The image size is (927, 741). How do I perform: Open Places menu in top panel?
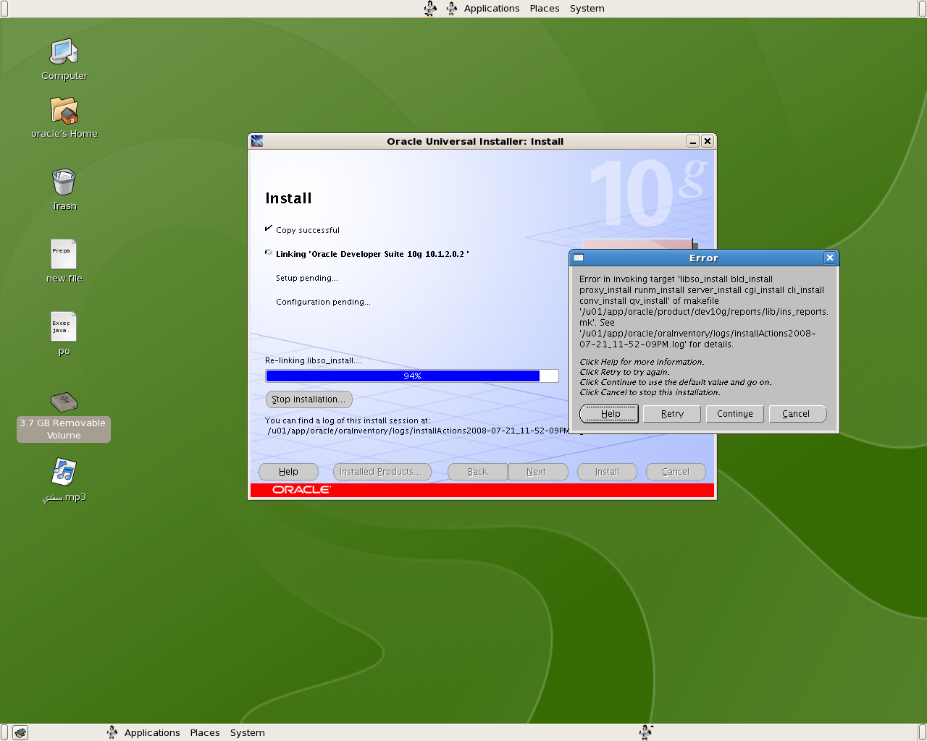point(545,9)
